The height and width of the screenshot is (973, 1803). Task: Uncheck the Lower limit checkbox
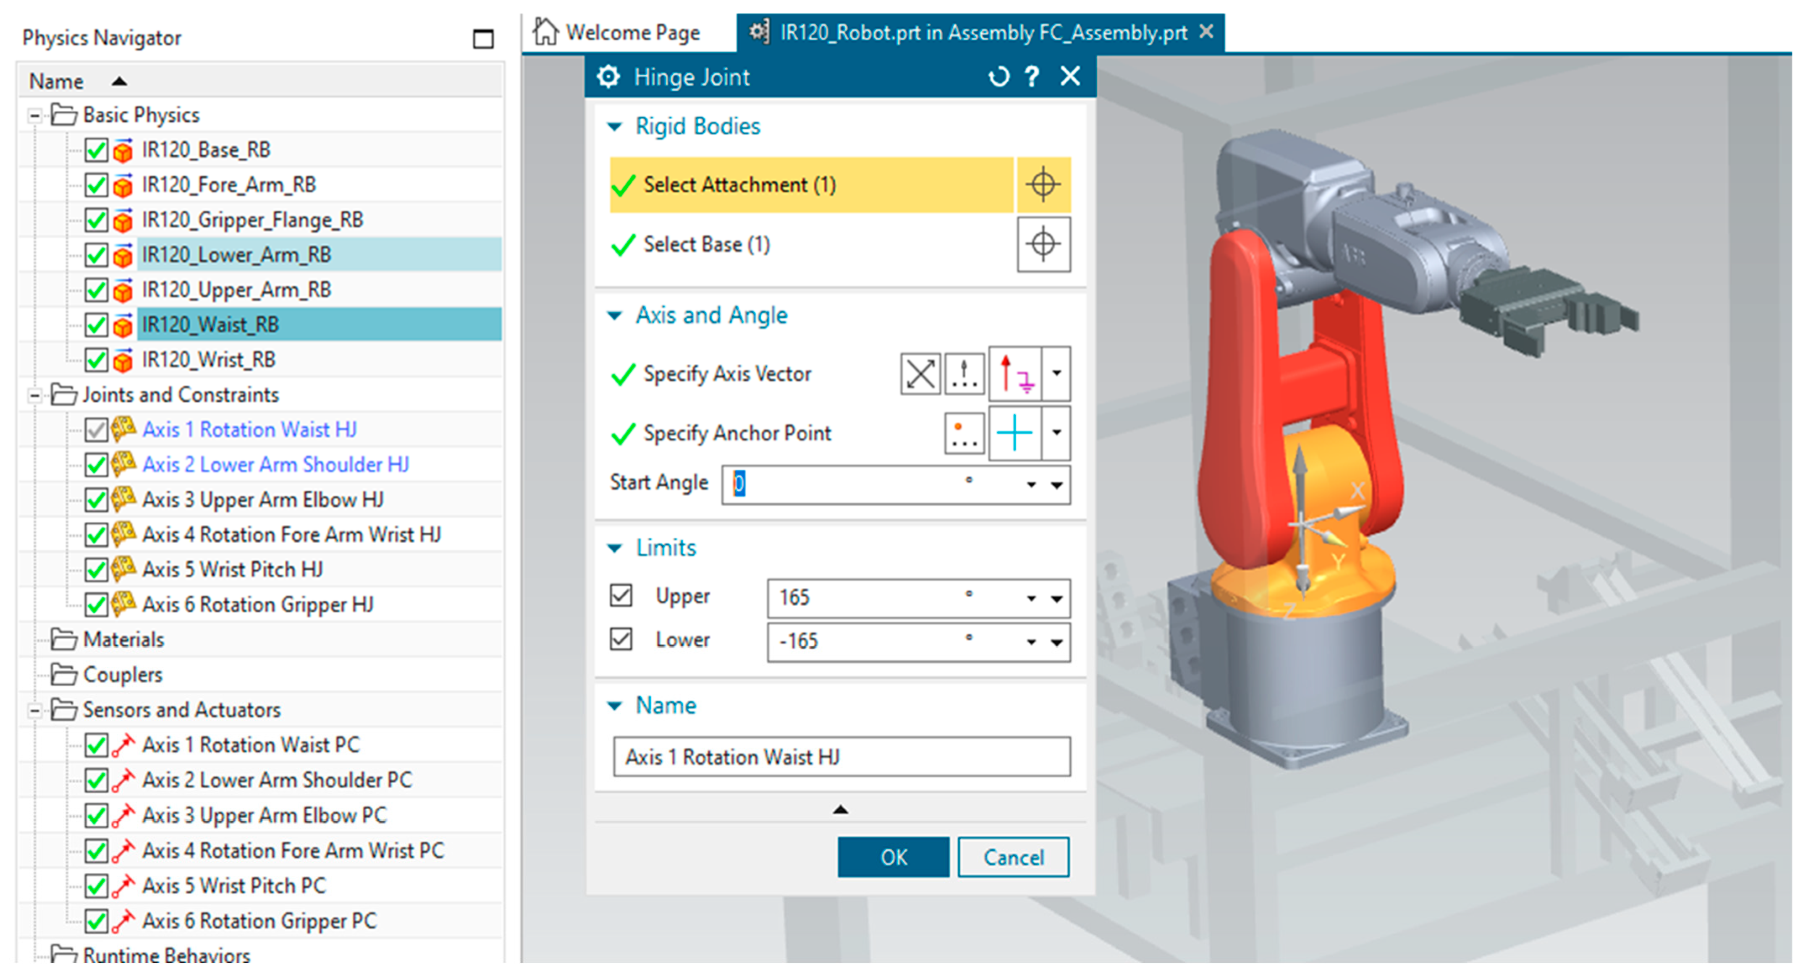(x=621, y=639)
